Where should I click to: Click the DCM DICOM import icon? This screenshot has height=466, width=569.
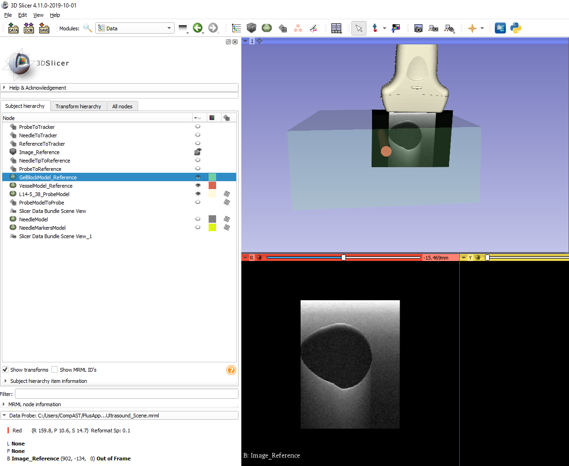[x=28, y=28]
